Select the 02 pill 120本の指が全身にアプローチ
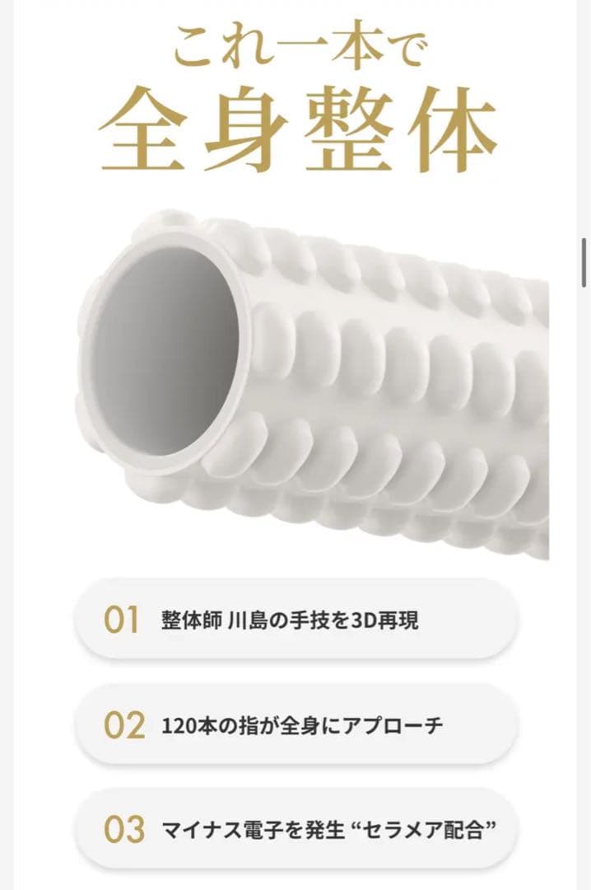 [x=295, y=725]
